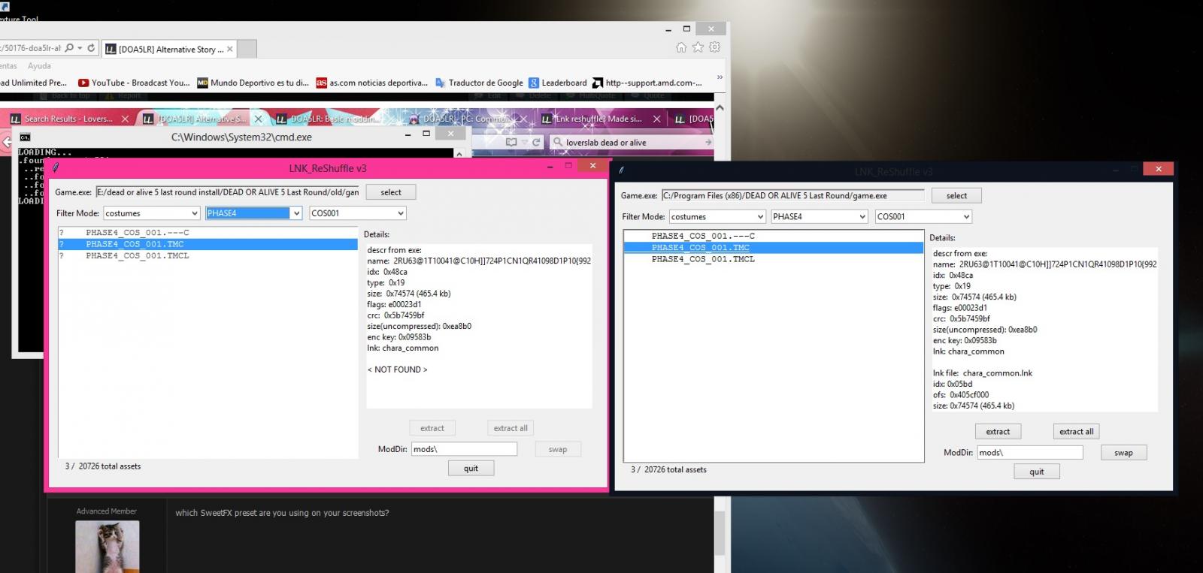Open http--support.amd.com bookmark
Viewport: 1203px width, 573px height.
tap(647, 83)
